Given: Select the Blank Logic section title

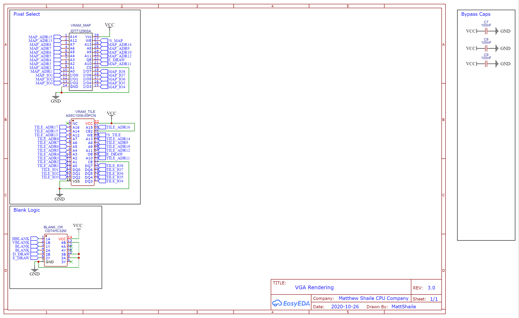Looking at the screenshot, I should (x=27, y=210).
